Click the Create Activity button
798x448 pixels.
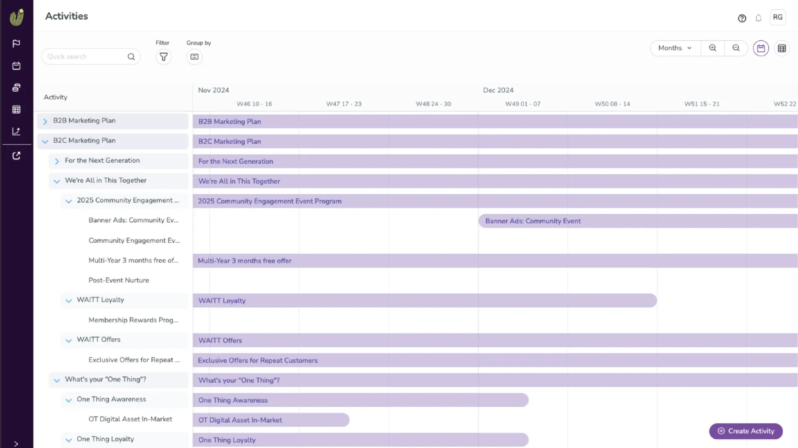coord(746,431)
